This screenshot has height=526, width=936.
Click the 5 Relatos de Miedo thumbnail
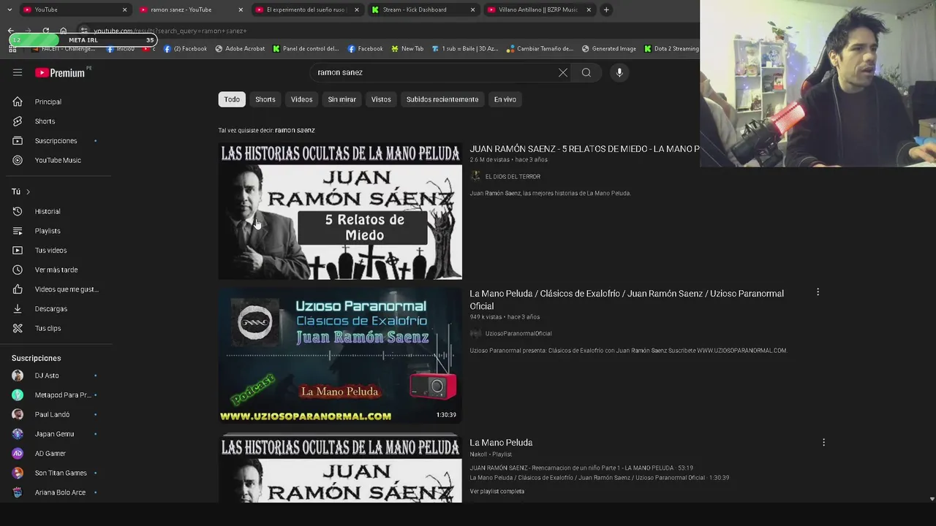pyautogui.click(x=340, y=211)
